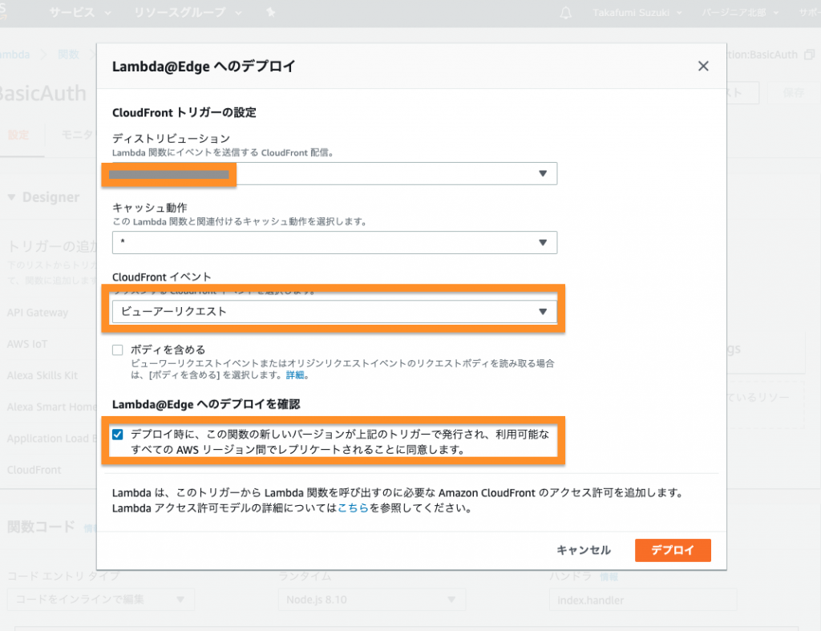Open the バージニア北部 region selector
Viewport: 821px width, 631px height.
click(x=739, y=14)
